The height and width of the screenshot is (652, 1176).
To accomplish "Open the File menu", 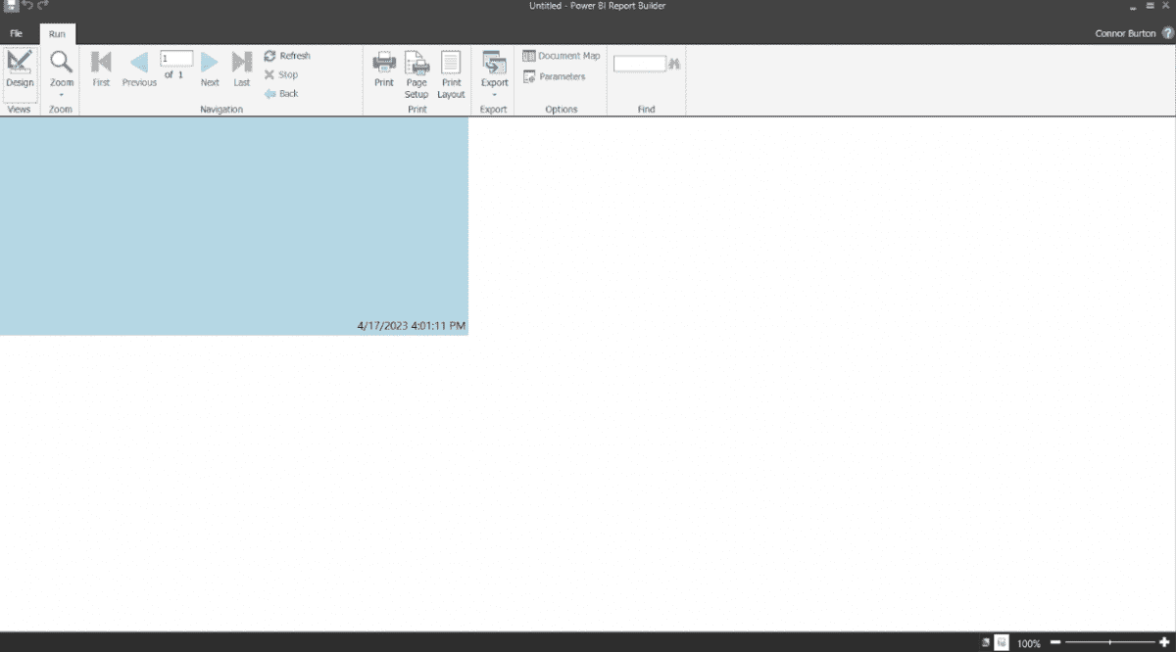I will coord(17,33).
